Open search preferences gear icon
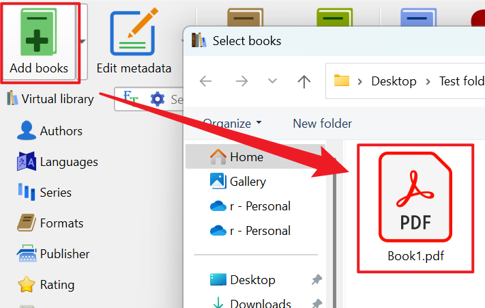 point(158,99)
